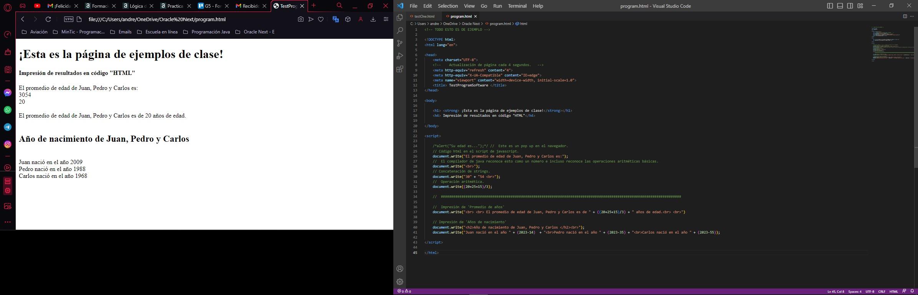Close the program.html editor tab
Screen dimensions: 918x295
tap(476, 17)
